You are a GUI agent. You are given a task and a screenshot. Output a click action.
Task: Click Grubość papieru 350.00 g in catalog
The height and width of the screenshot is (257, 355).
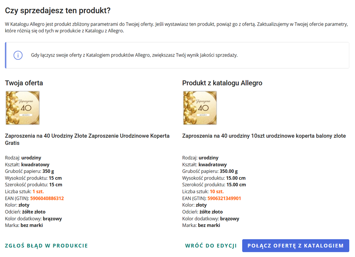210,171
